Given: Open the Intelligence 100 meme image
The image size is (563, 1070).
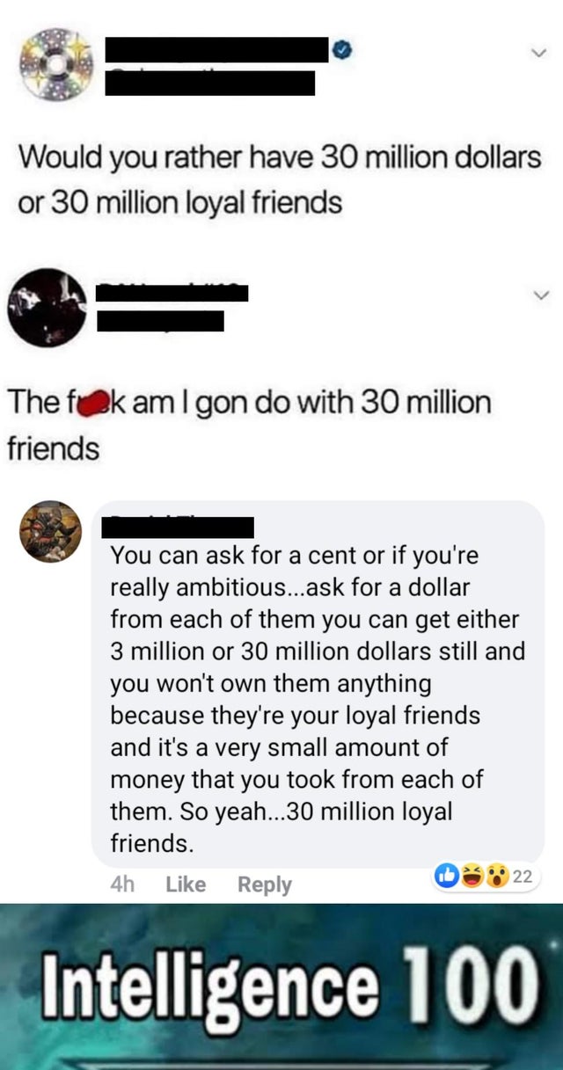Looking at the screenshot, I should [x=281, y=986].
